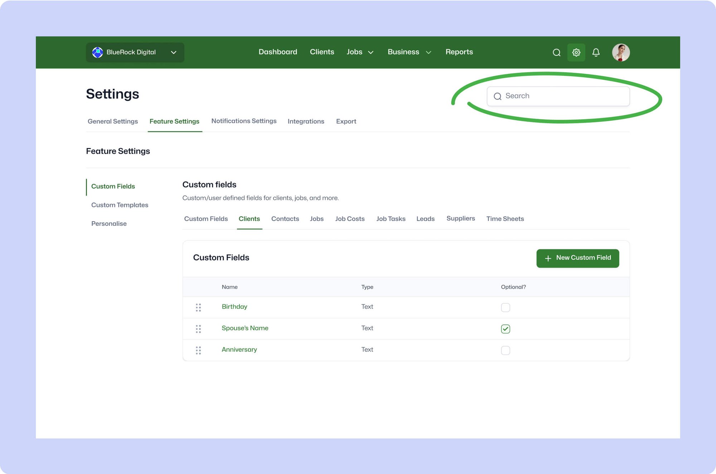Viewport: 716px width, 474px height.
Task: Open Clients in the top navigation
Action: point(322,52)
